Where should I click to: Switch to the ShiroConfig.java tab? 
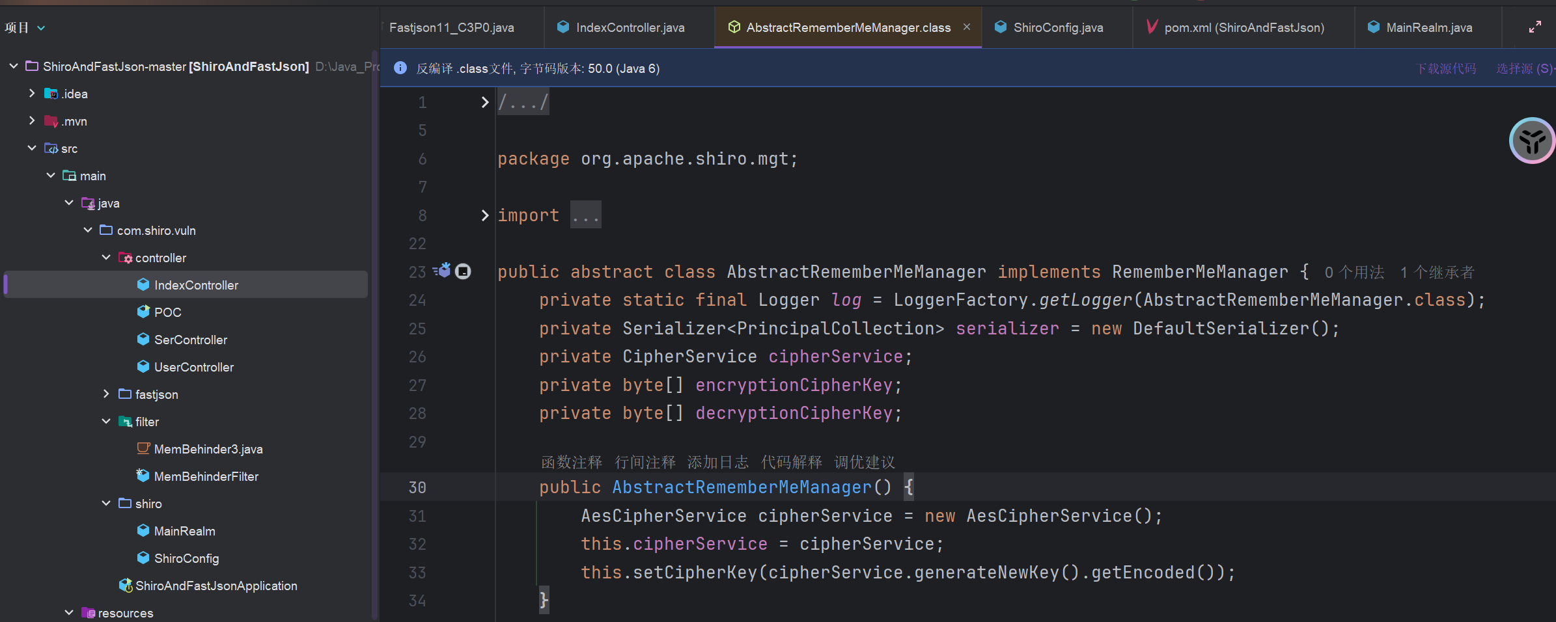click(1057, 27)
